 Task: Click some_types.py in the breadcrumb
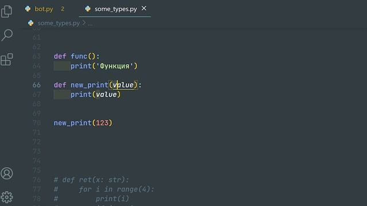58,23
